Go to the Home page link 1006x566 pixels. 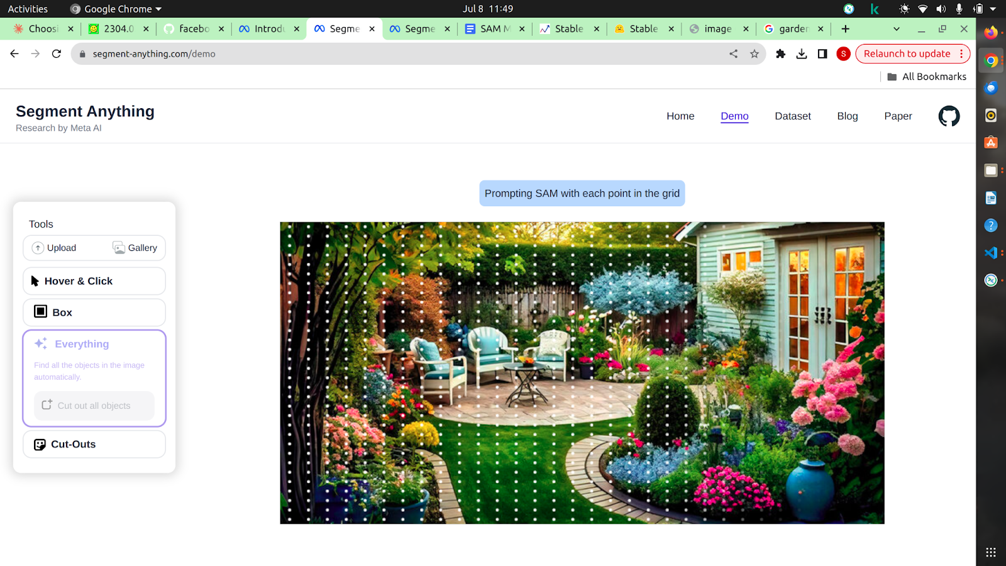coord(680,116)
